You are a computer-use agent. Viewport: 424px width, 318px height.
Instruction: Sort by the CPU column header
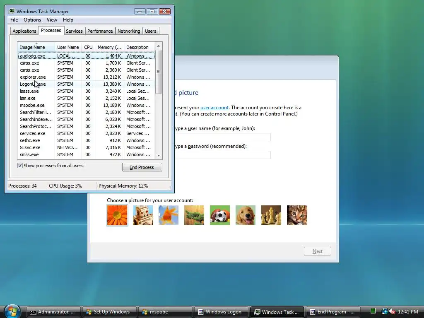tap(88, 47)
